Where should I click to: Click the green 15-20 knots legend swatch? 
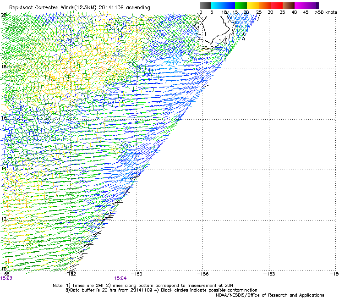point(241,6)
